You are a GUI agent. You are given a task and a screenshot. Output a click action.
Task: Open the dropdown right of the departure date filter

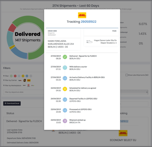click(134, 92)
